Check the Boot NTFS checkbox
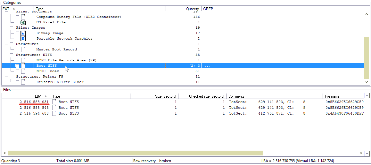Viewport: 371px width, 165px height. click(x=18, y=66)
